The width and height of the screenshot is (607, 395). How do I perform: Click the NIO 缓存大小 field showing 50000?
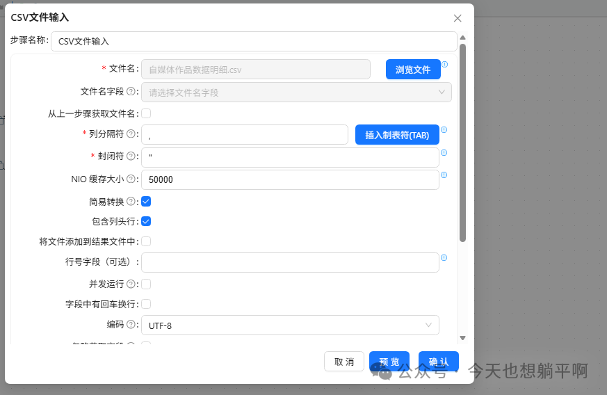[x=290, y=179]
